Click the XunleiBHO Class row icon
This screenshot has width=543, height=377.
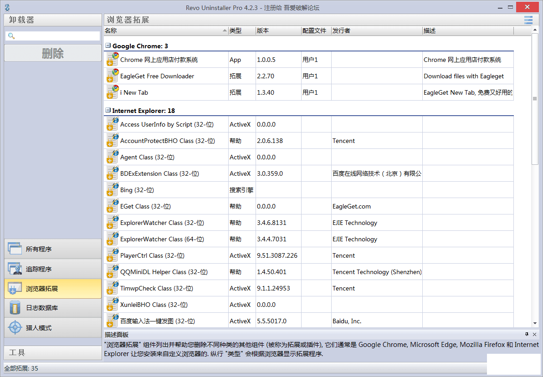point(113,304)
